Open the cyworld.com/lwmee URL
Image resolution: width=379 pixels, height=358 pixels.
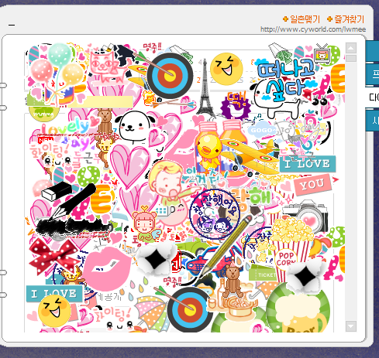[313, 29]
